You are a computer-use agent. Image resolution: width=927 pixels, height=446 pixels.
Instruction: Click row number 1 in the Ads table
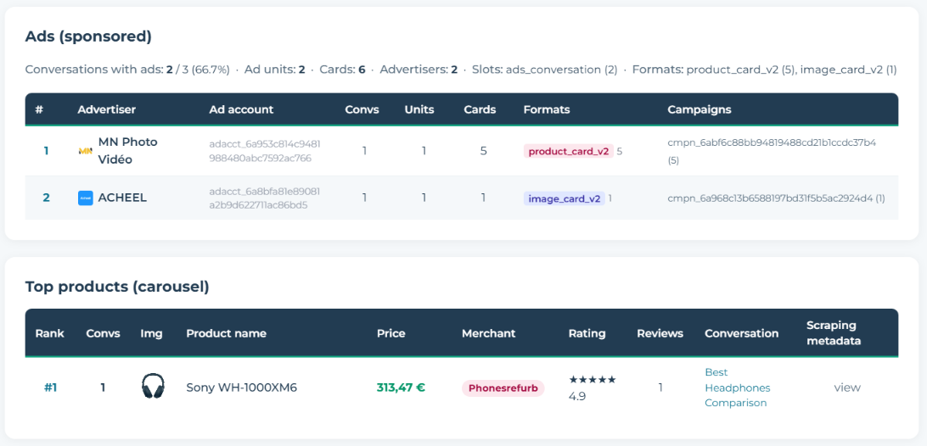[46, 151]
